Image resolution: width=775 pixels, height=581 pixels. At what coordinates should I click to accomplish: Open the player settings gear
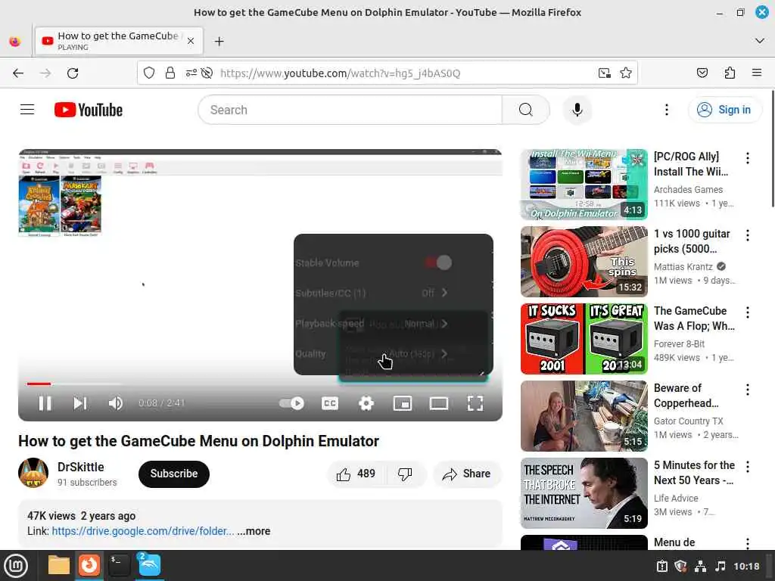pos(366,403)
